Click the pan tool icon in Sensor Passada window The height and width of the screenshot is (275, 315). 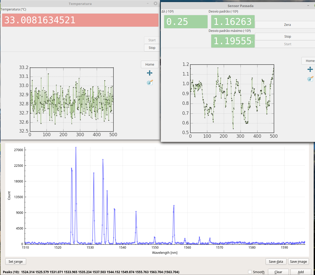[x=310, y=69]
